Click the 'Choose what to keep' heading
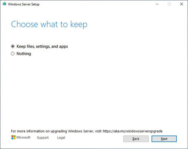Viewport: 188px width, 149px height. pyautogui.click(x=49, y=24)
